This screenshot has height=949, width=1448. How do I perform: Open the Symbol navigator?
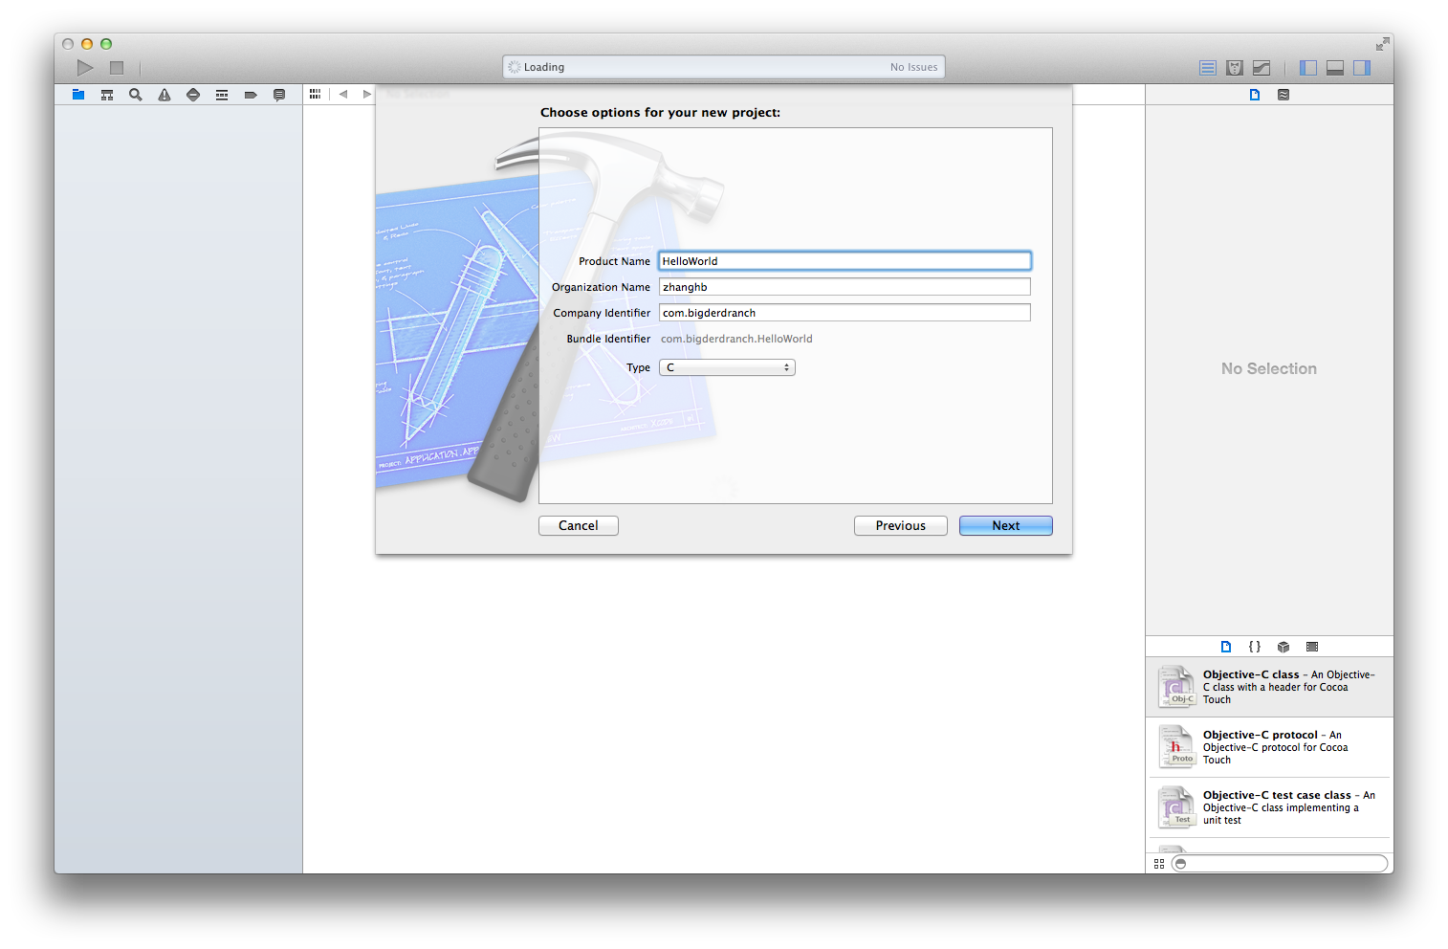click(x=107, y=95)
